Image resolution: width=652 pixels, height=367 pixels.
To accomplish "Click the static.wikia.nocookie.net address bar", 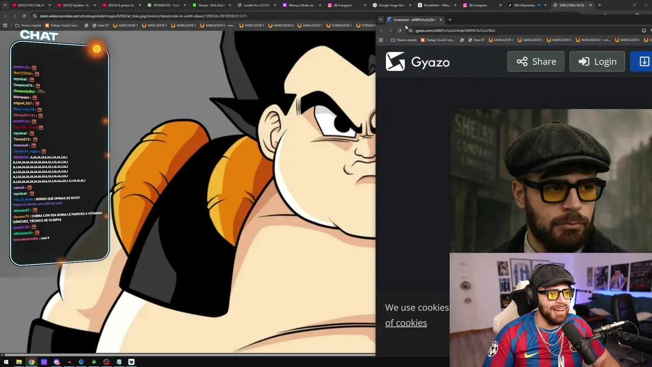I will [143, 16].
